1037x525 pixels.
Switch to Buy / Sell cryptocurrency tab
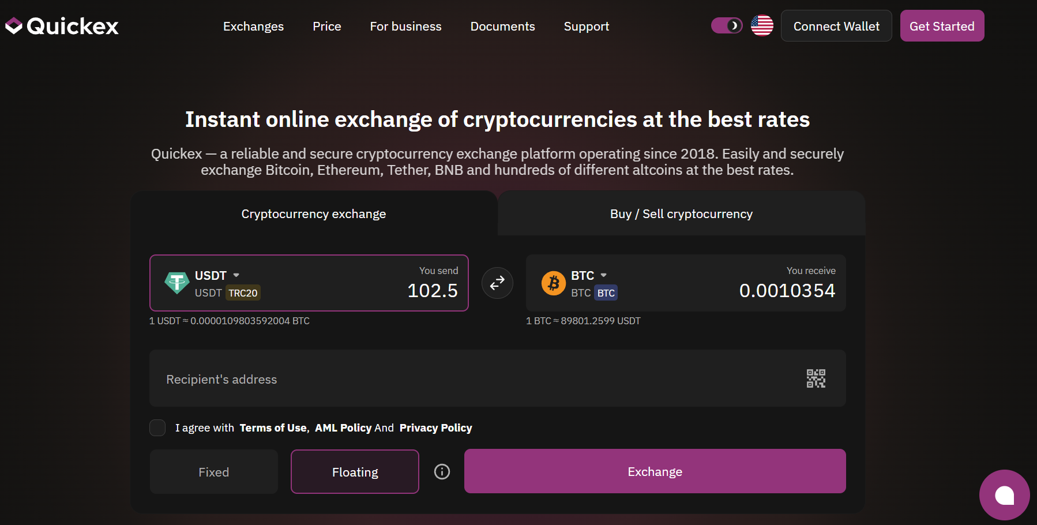pos(681,213)
